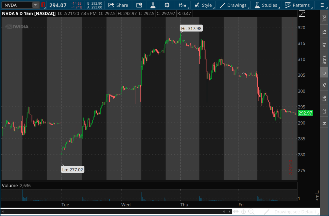Click the NVDA 5 D 15m [NASDAQ] chart title
Screen dimensions: 329x216
29,13
